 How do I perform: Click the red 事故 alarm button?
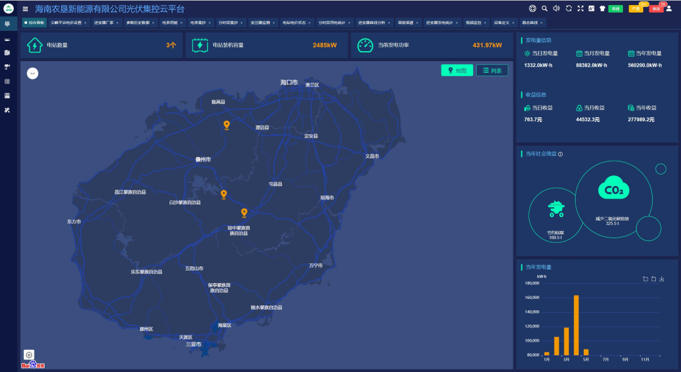pyautogui.click(x=656, y=9)
